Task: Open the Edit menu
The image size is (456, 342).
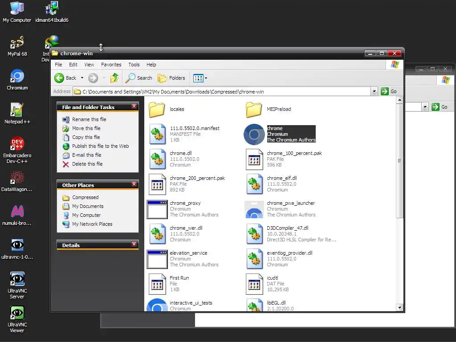Action: tap(73, 65)
